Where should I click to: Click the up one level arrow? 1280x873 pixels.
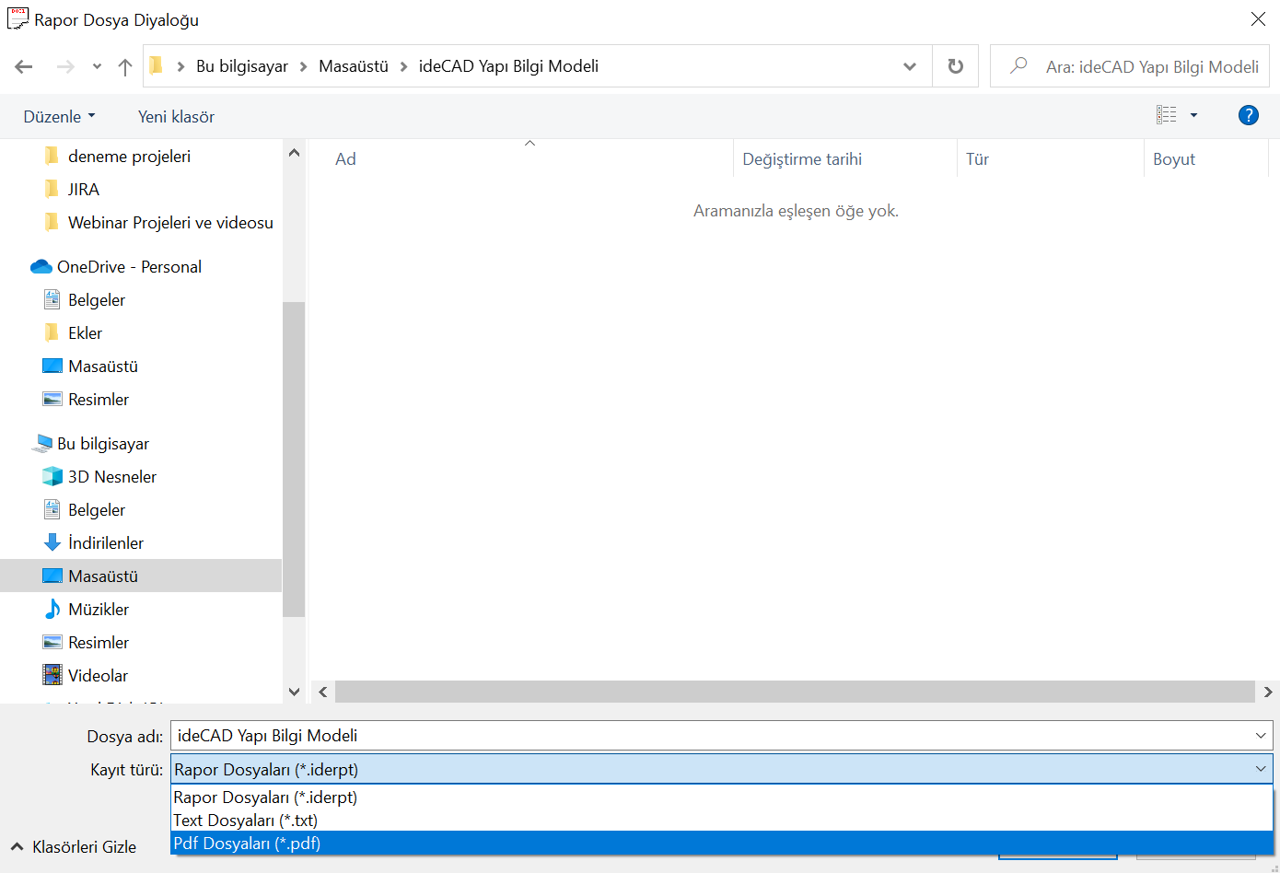coord(125,66)
